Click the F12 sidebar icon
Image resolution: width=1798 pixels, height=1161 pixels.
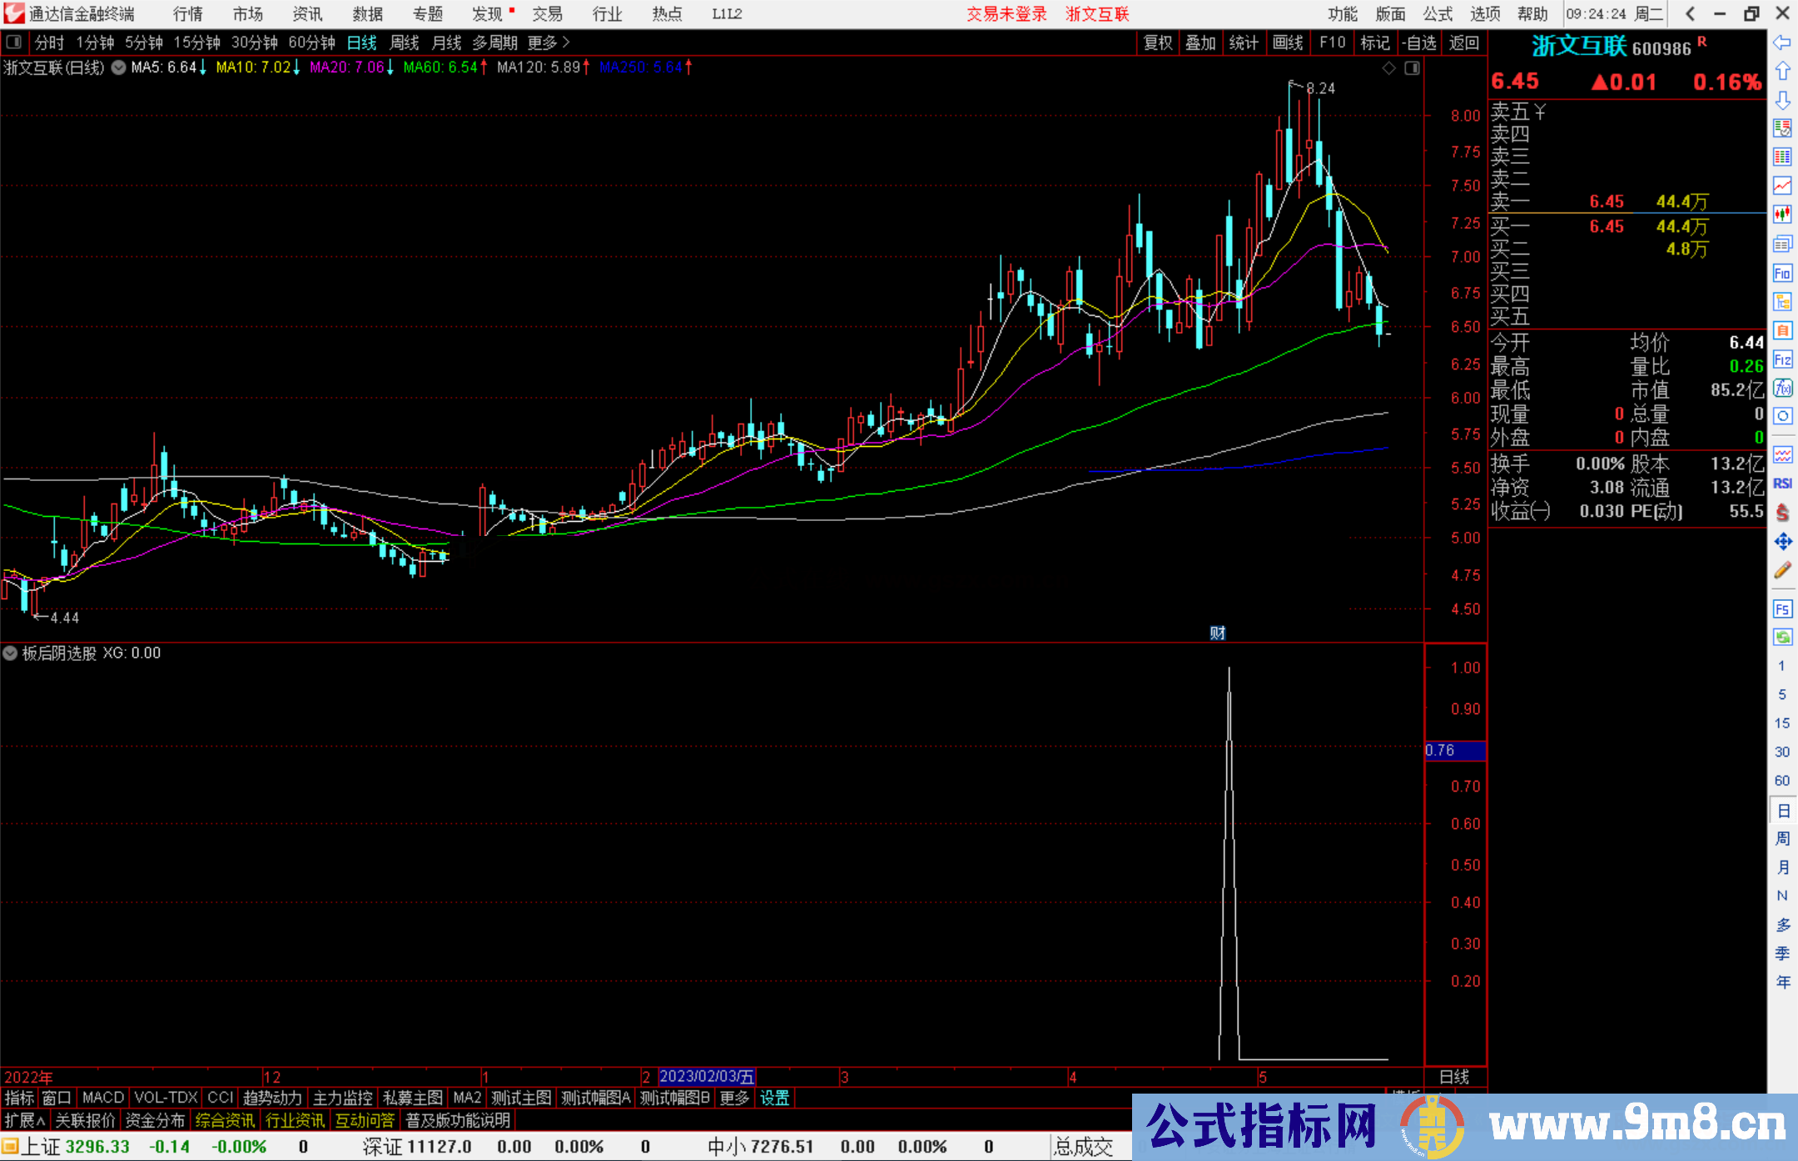click(1782, 360)
